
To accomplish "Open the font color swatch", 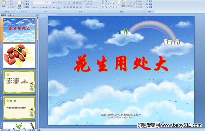I will pos(58,7).
